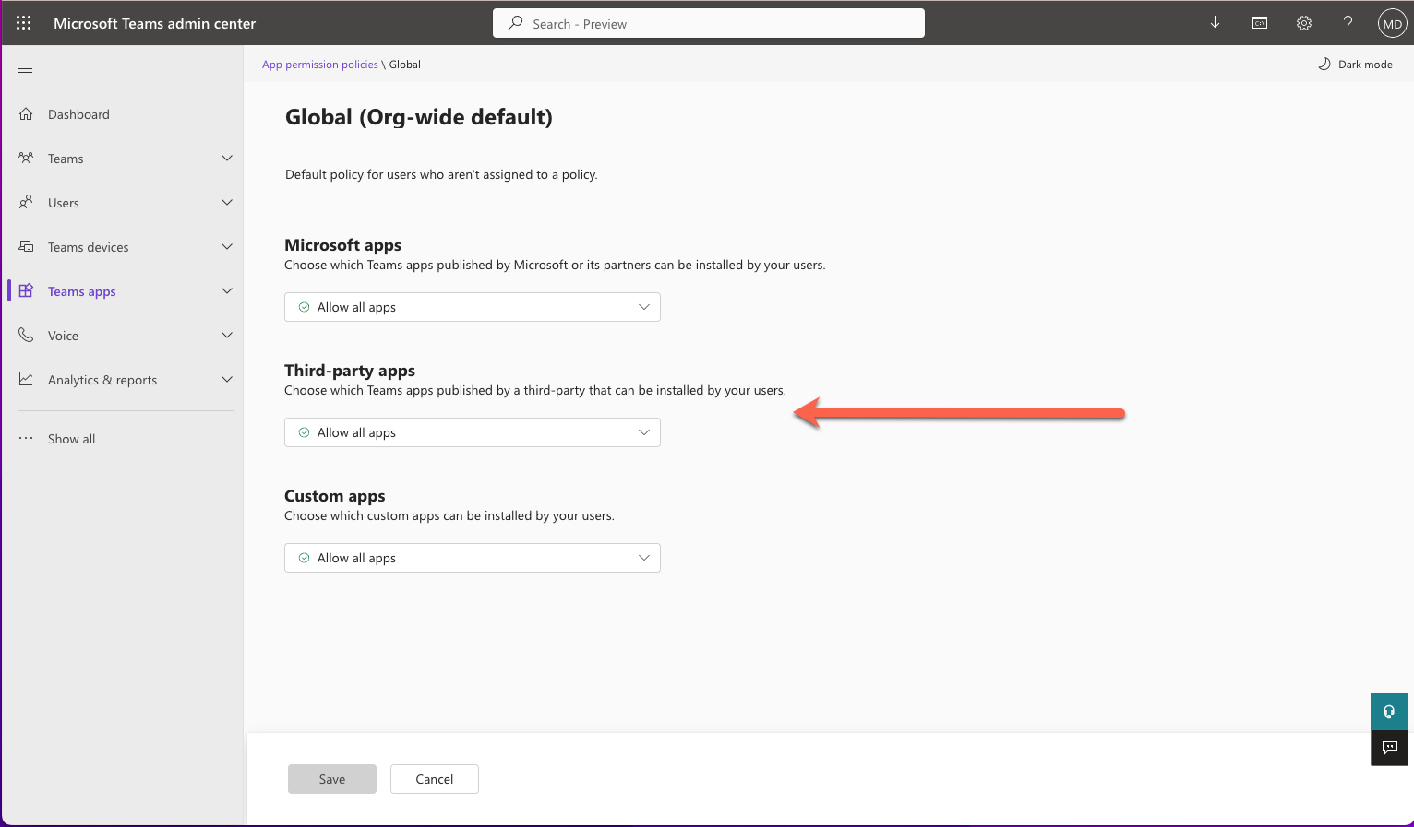Click the Dashboard home icon
This screenshot has width=1414, height=827.
(x=26, y=114)
